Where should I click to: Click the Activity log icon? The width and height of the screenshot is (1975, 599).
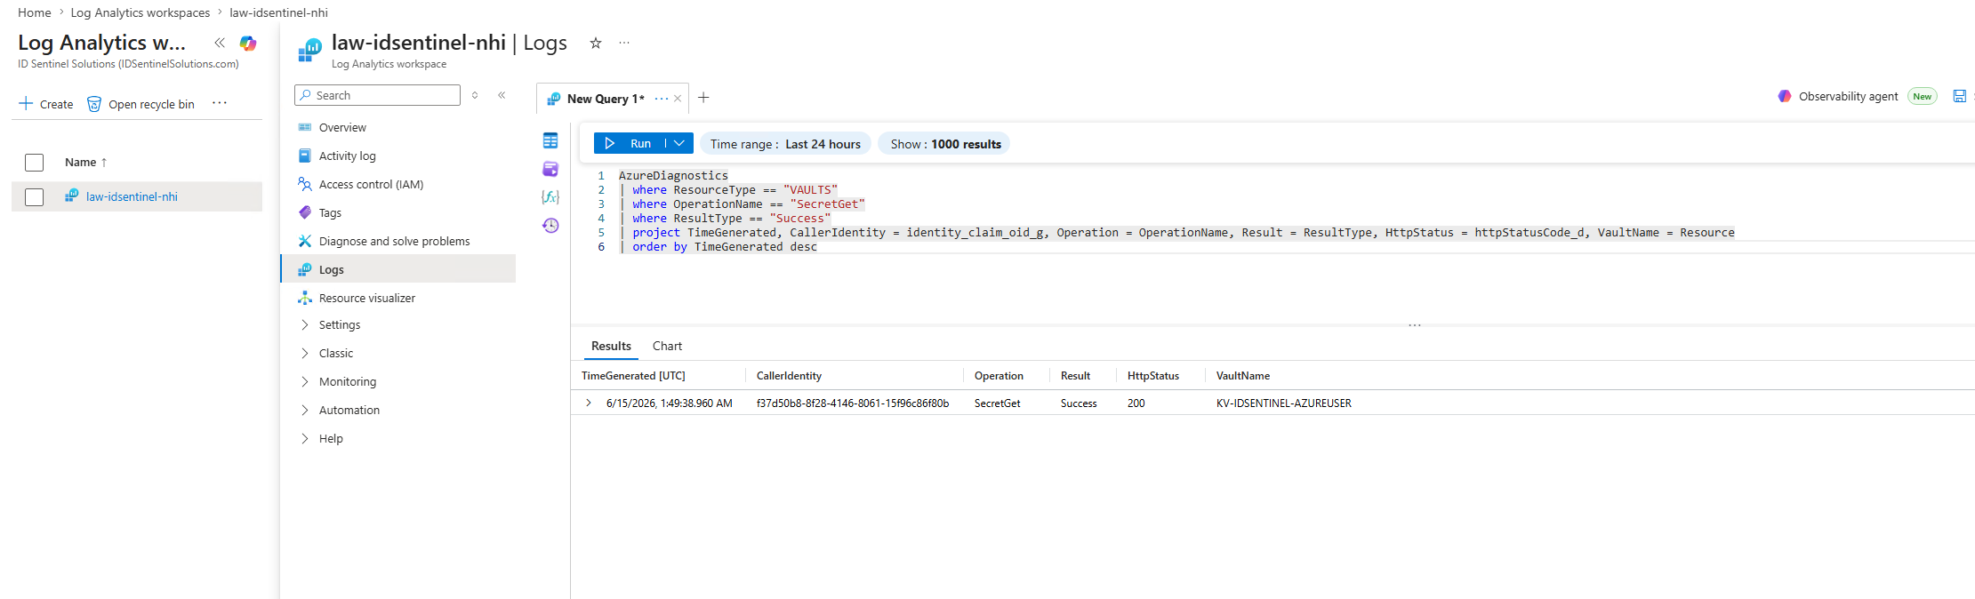pyautogui.click(x=305, y=156)
